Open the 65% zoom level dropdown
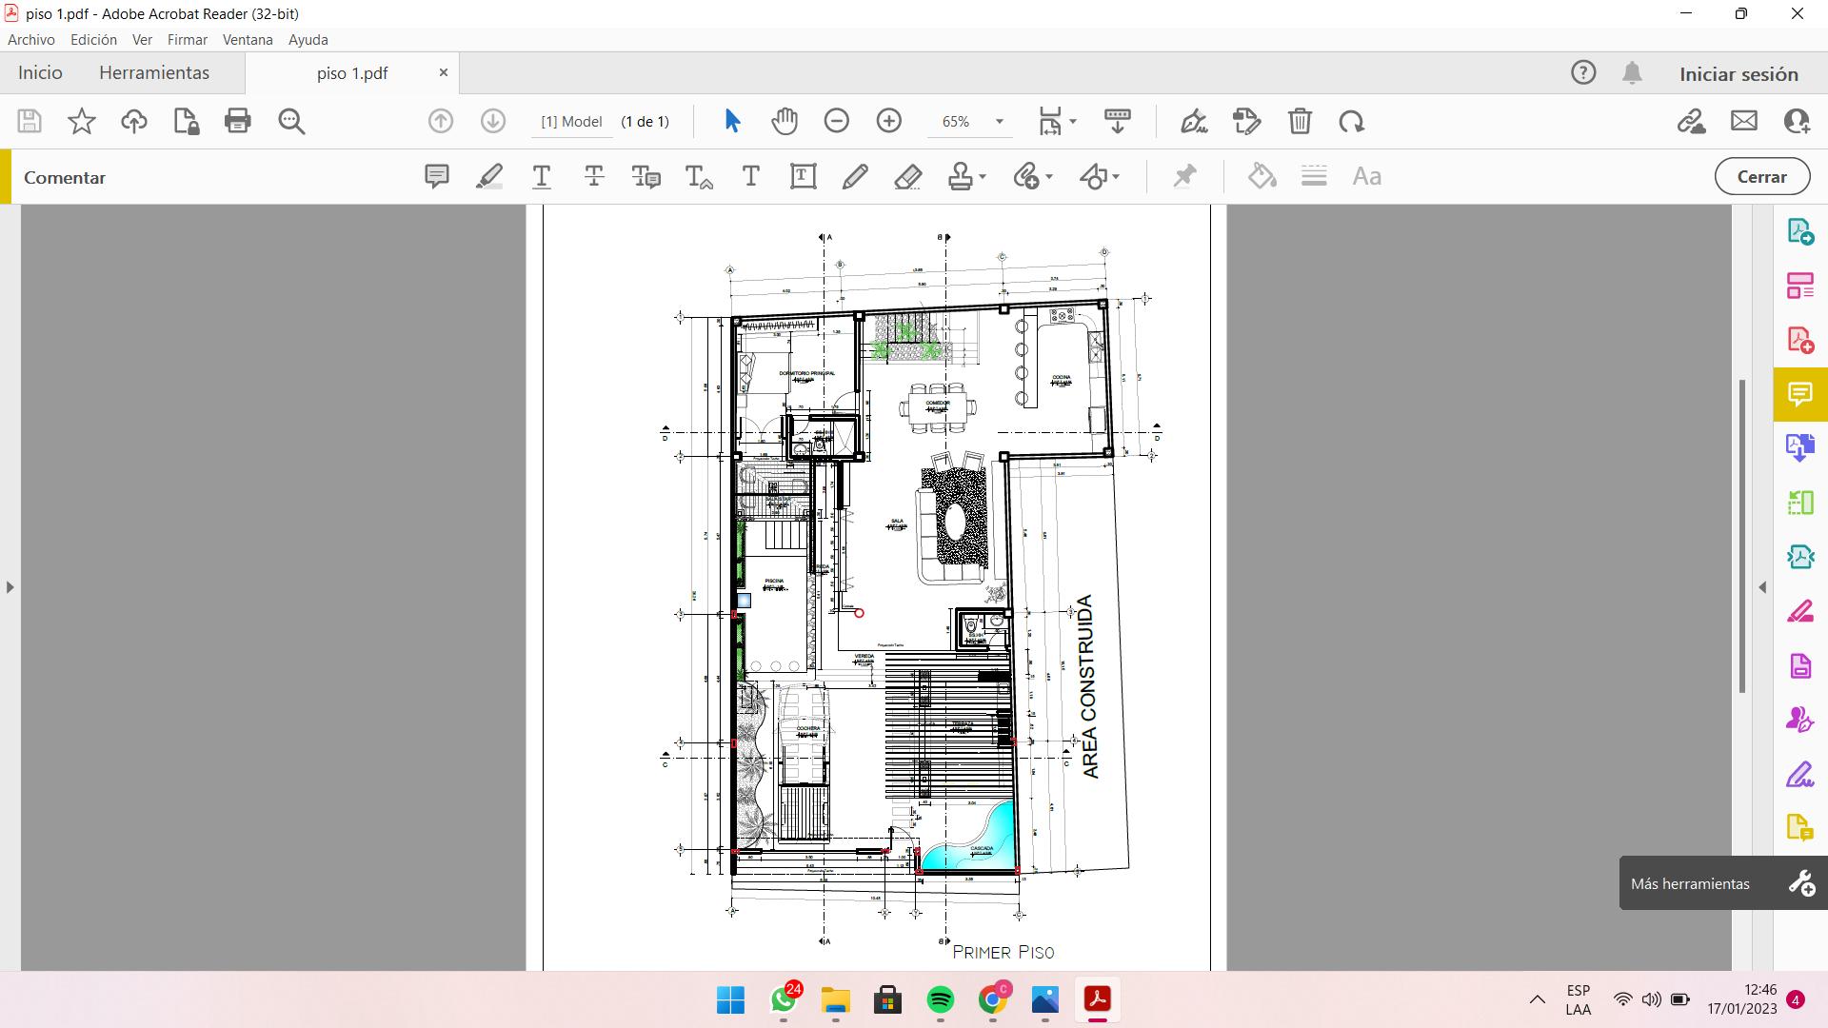1828x1028 pixels. click(x=999, y=122)
